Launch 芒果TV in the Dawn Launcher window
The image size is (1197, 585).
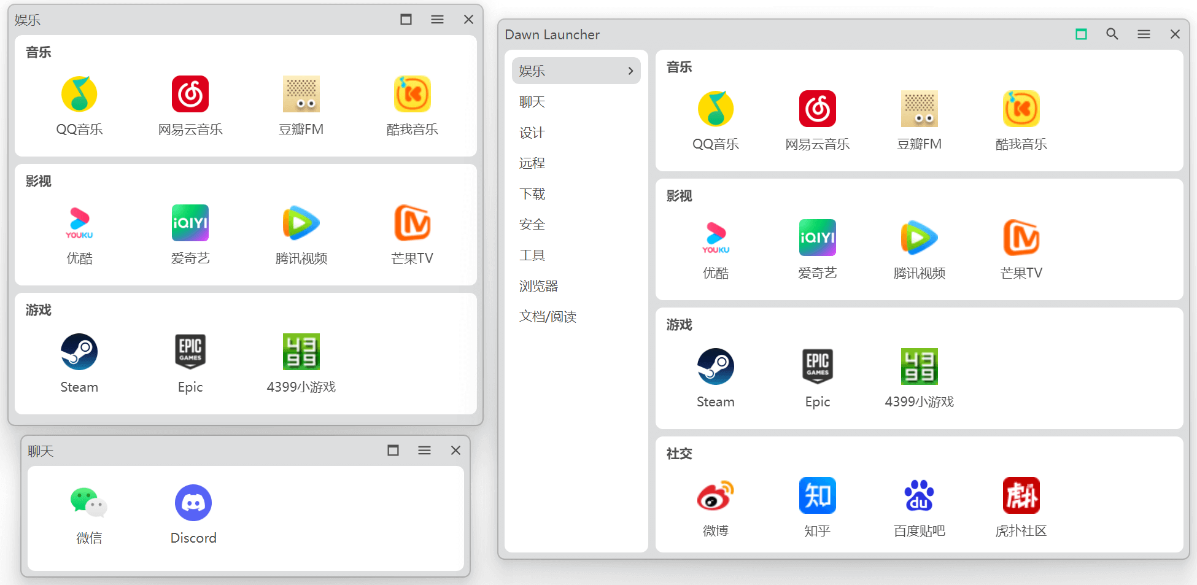tap(1021, 250)
